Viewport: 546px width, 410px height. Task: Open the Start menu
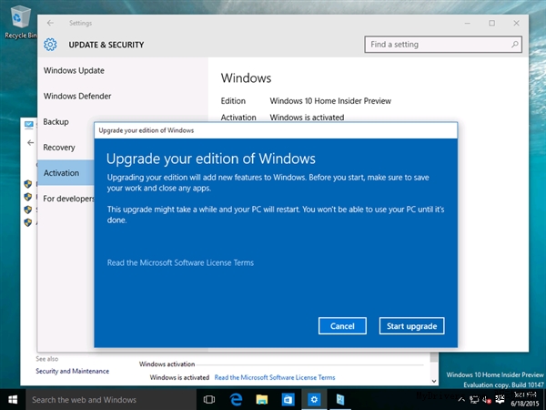(x=13, y=400)
